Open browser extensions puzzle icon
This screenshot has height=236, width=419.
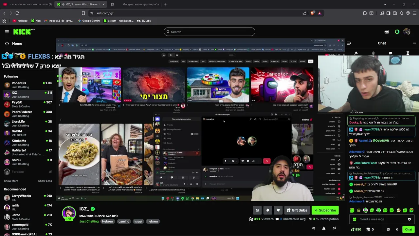[x=365, y=13]
